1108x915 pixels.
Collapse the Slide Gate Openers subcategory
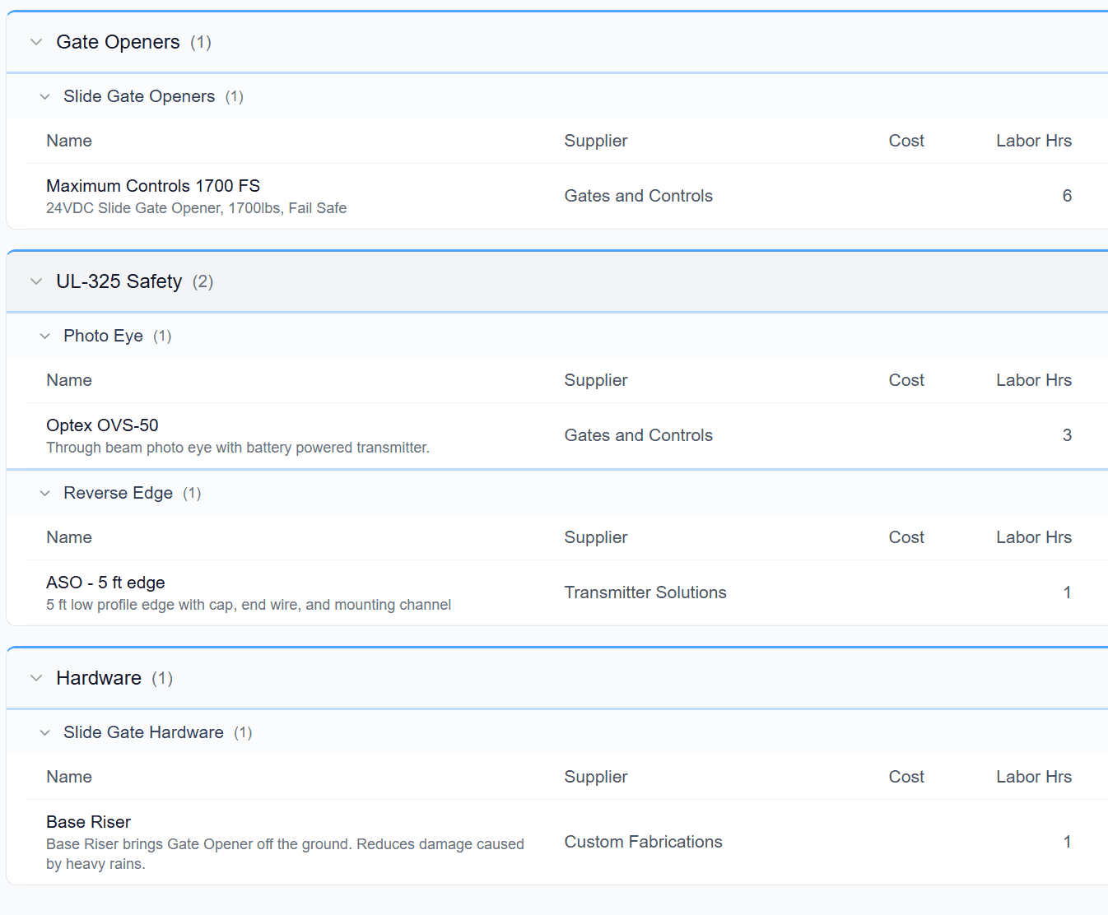click(x=44, y=96)
